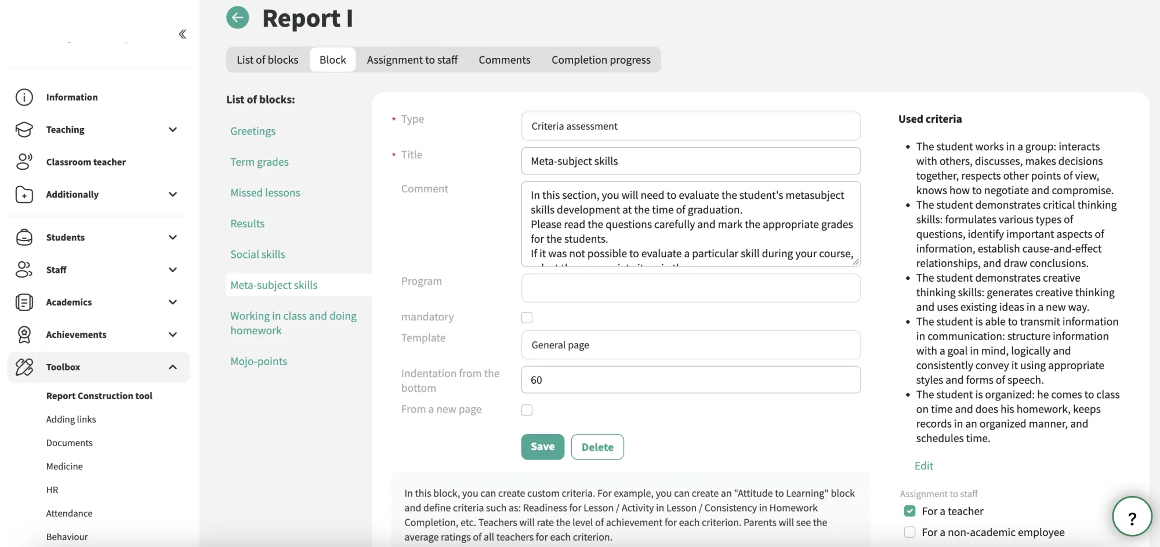This screenshot has height=547, width=1160.
Task: Enable the mandatory checkbox
Action: pyautogui.click(x=527, y=318)
